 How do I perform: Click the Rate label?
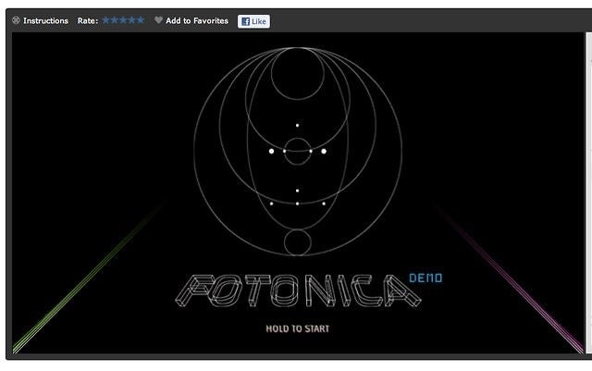88,20
